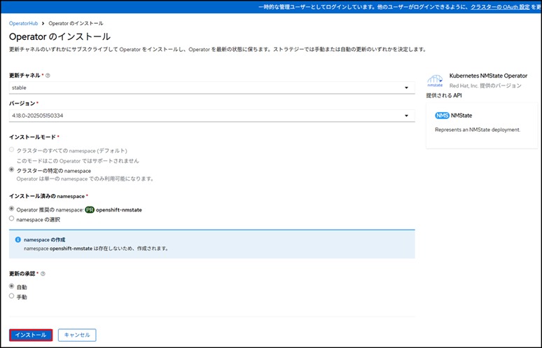Image resolution: width=542 pixels, height=348 pixels.
Task: Expand the バージョン 4.18.0 dropdown
Action: click(x=211, y=116)
